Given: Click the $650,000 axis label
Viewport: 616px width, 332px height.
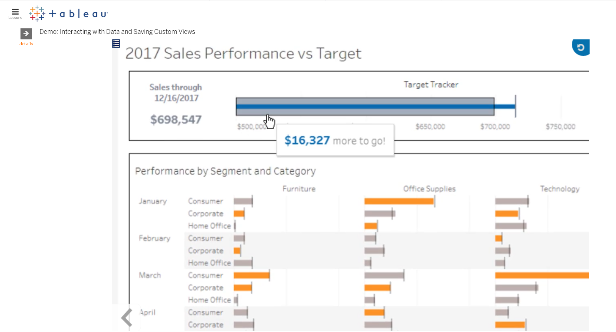Looking at the screenshot, I should [x=430, y=126].
